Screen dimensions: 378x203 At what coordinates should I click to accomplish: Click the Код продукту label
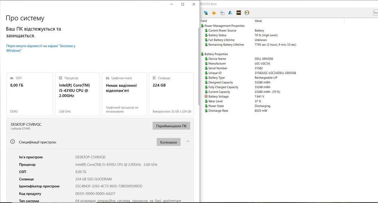(x=30, y=194)
